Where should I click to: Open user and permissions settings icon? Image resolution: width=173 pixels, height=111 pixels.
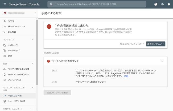click(x=162, y=4)
